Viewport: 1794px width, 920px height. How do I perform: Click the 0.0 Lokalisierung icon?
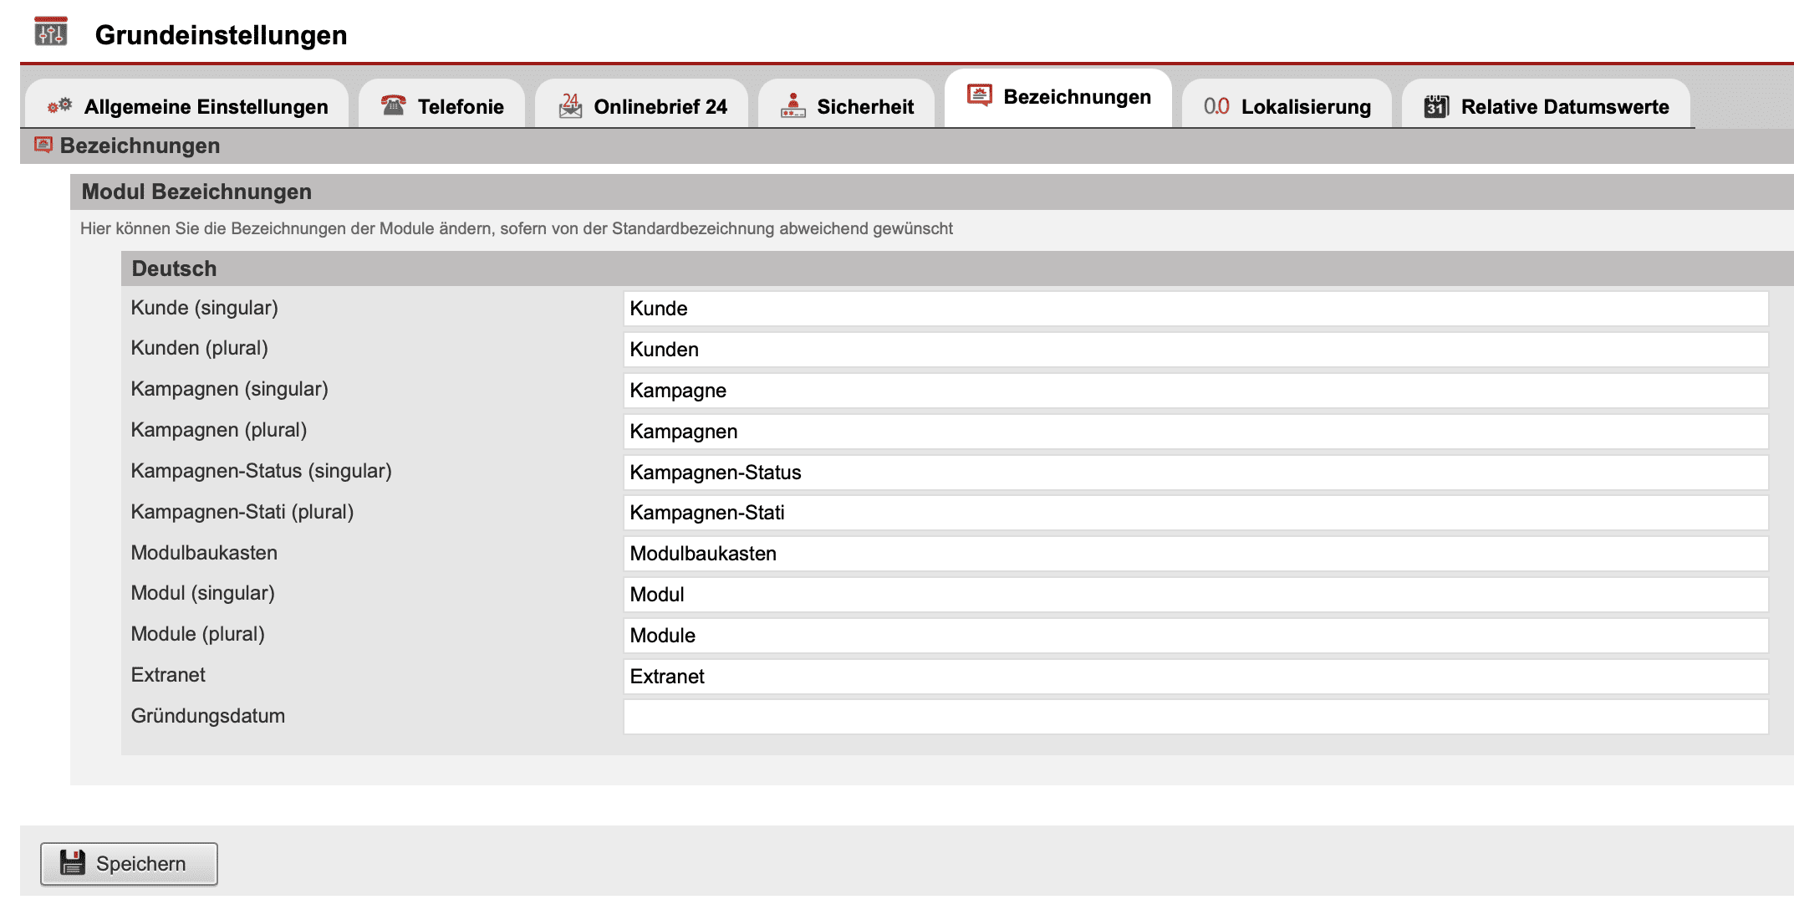pyautogui.click(x=1216, y=106)
